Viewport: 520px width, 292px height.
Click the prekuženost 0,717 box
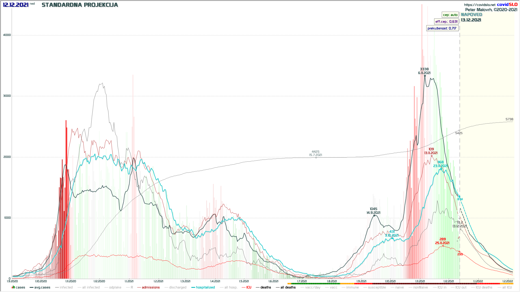442,28
